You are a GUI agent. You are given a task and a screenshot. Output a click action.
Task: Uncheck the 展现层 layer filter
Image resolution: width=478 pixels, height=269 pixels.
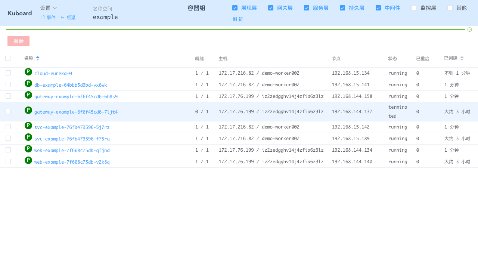point(235,8)
